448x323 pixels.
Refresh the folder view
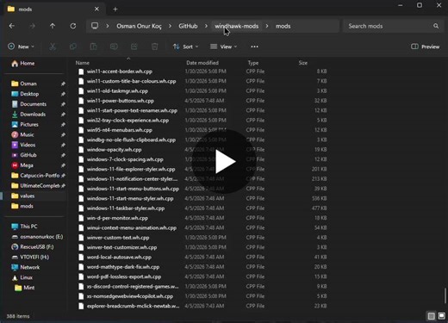pyautogui.click(x=73, y=26)
